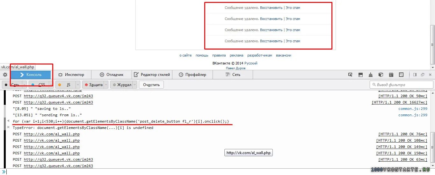435x175 pixels.
Task: Follow the вакансии footer link
Action: coord(284,55)
